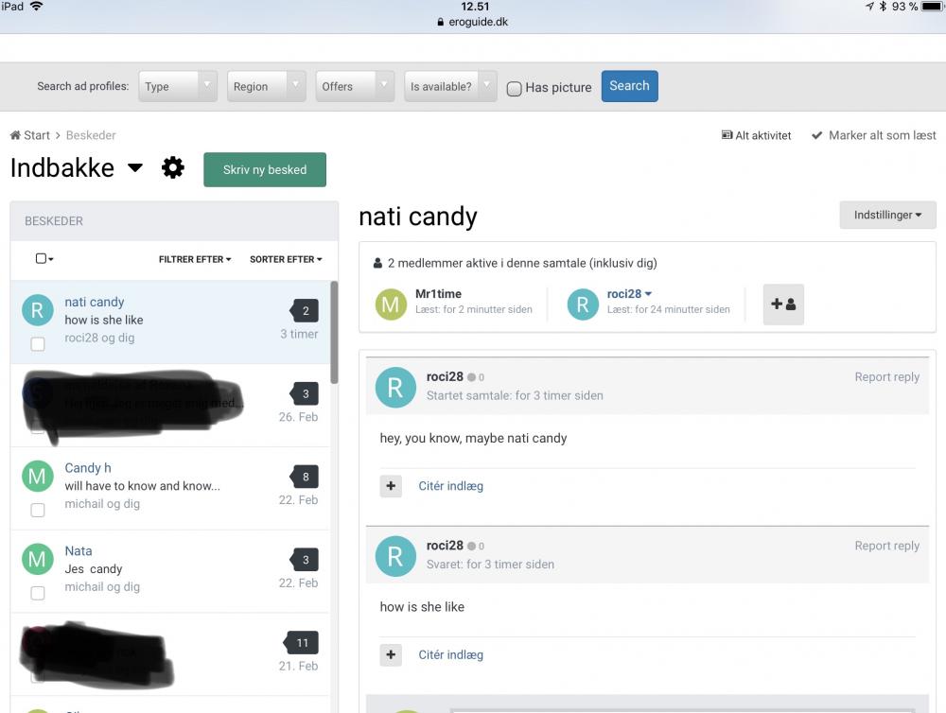The height and width of the screenshot is (713, 946).
Task: Click the plus icon under the 'how is she like' reply
Action: click(391, 654)
